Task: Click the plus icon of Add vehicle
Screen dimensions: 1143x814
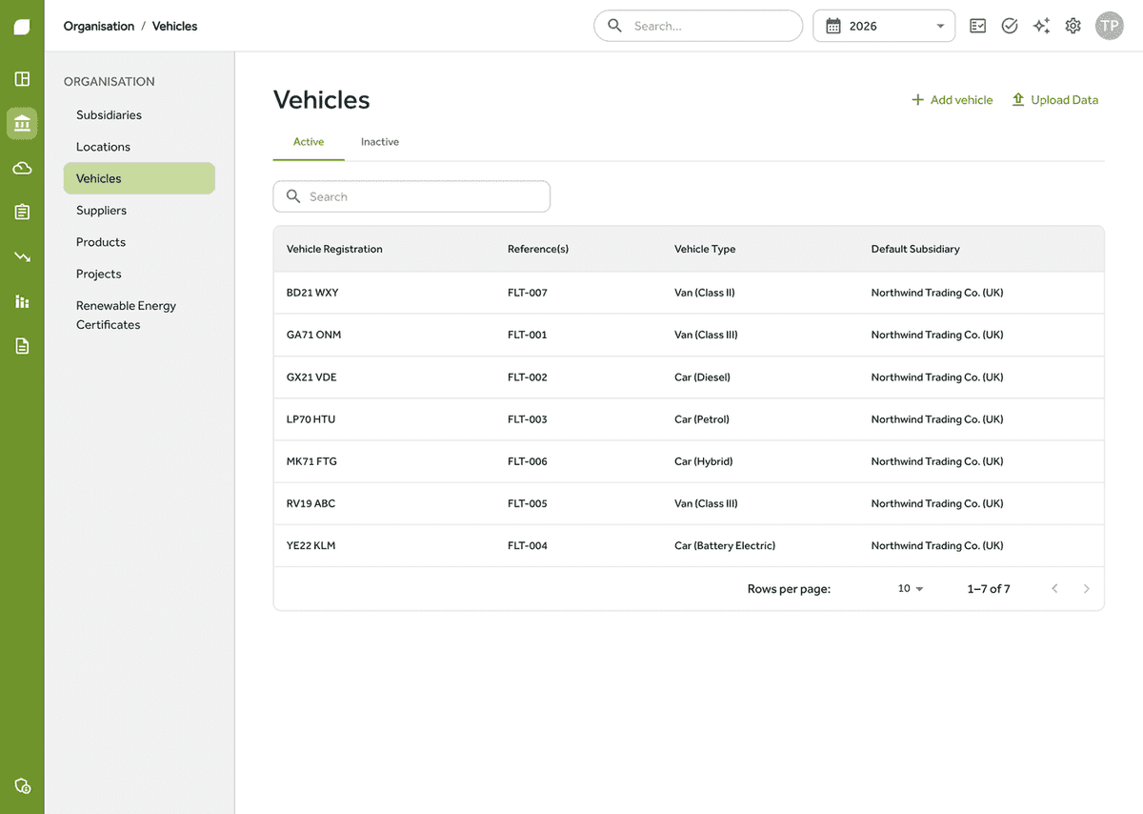Action: (918, 100)
